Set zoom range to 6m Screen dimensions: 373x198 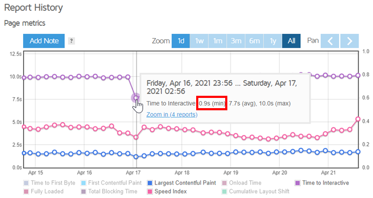click(x=254, y=41)
